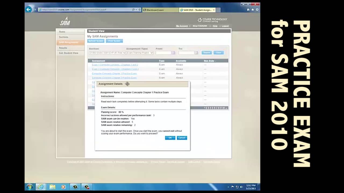344x193 pixels.
Task: Open the From date calendar icon
Action: (173, 53)
